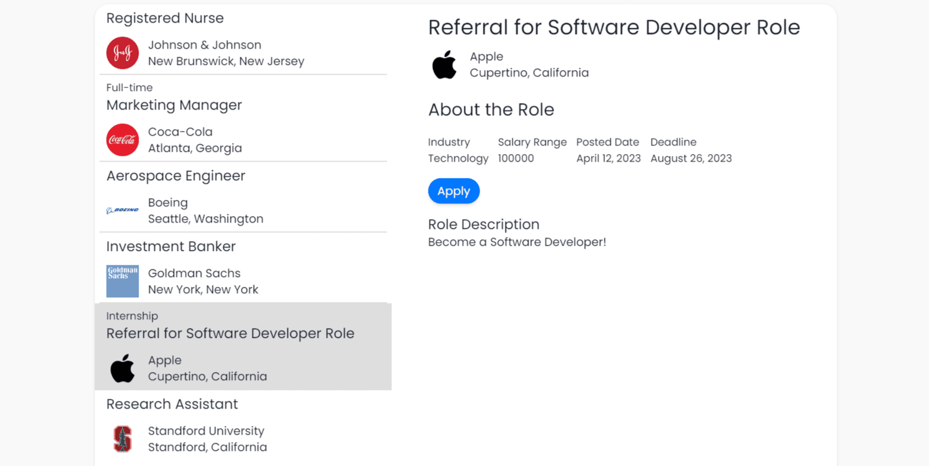Click 'Apple' company name in job list
The height and width of the screenshot is (466, 929).
(165, 360)
